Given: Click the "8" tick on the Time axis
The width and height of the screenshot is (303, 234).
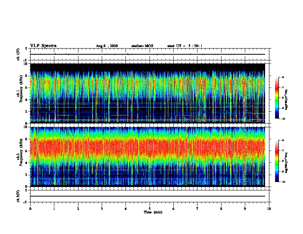Looking at the screenshot, I should (221, 209).
